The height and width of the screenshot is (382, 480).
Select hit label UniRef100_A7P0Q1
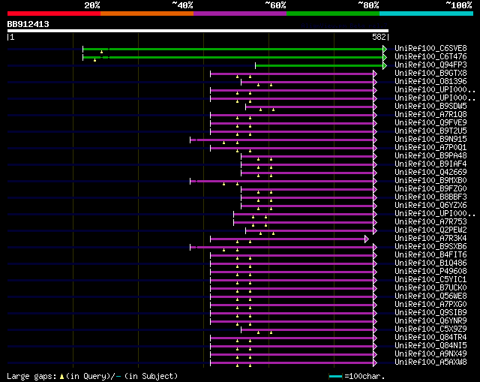coord(430,147)
